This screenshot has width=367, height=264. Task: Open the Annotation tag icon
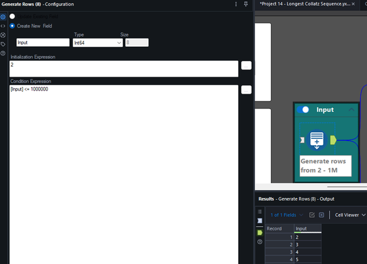[x=3, y=44]
